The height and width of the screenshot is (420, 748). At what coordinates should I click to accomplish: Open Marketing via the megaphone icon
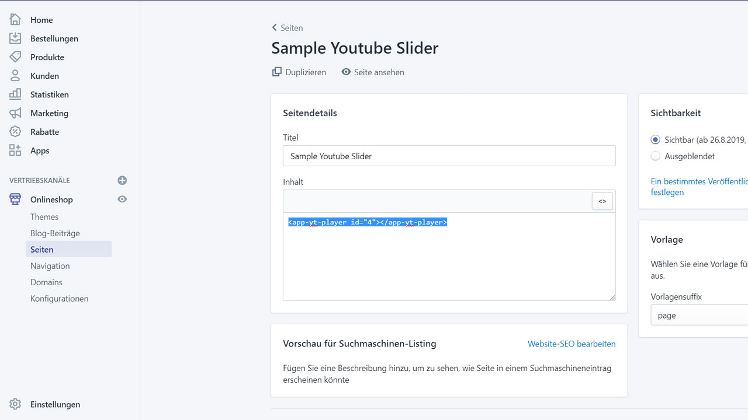coord(15,113)
